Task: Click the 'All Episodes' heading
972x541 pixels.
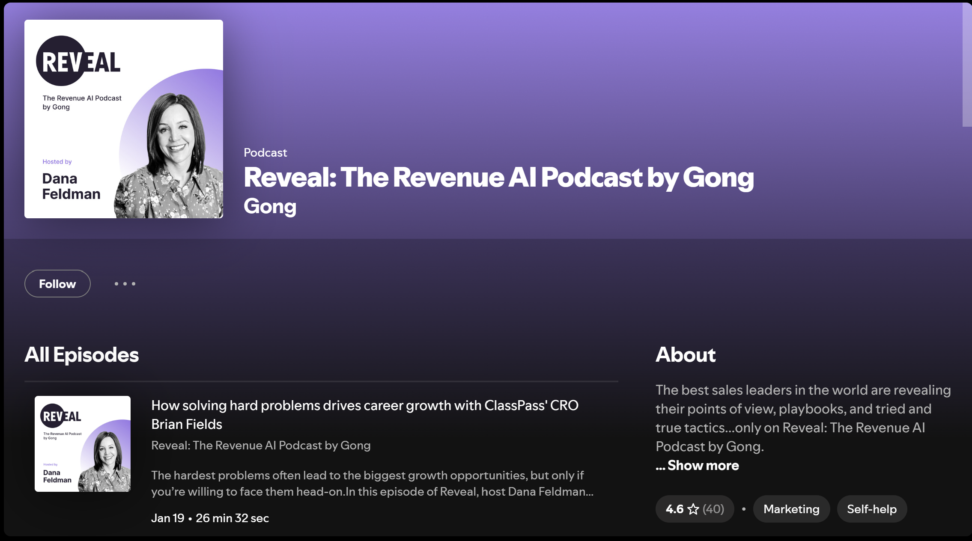Action: pos(81,355)
